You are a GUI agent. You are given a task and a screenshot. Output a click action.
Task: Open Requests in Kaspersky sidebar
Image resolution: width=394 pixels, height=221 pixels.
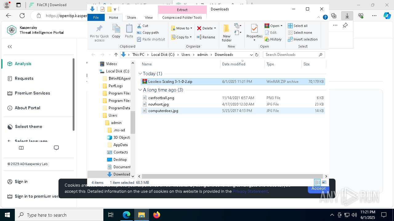(x=24, y=78)
